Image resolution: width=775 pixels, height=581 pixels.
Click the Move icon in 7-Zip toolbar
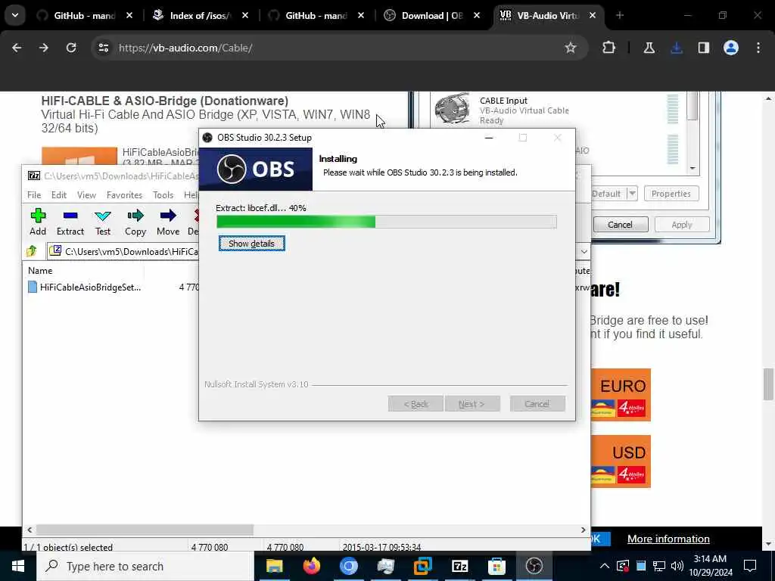pos(167,222)
